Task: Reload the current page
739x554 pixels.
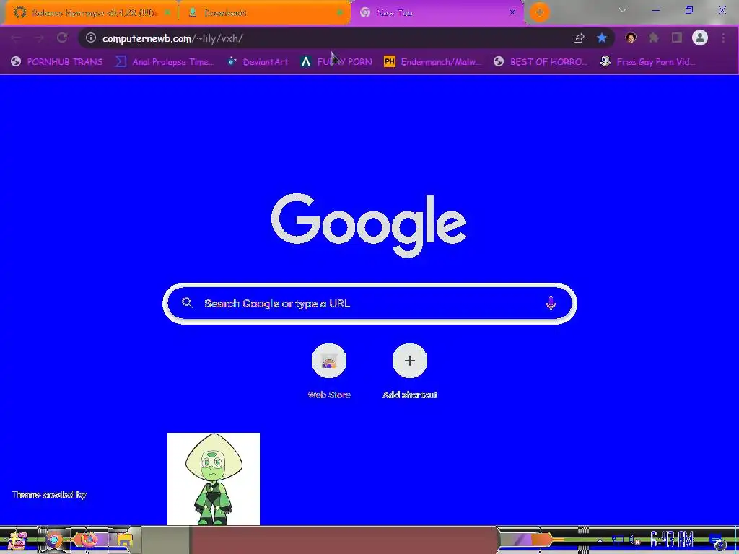Action: pos(62,38)
